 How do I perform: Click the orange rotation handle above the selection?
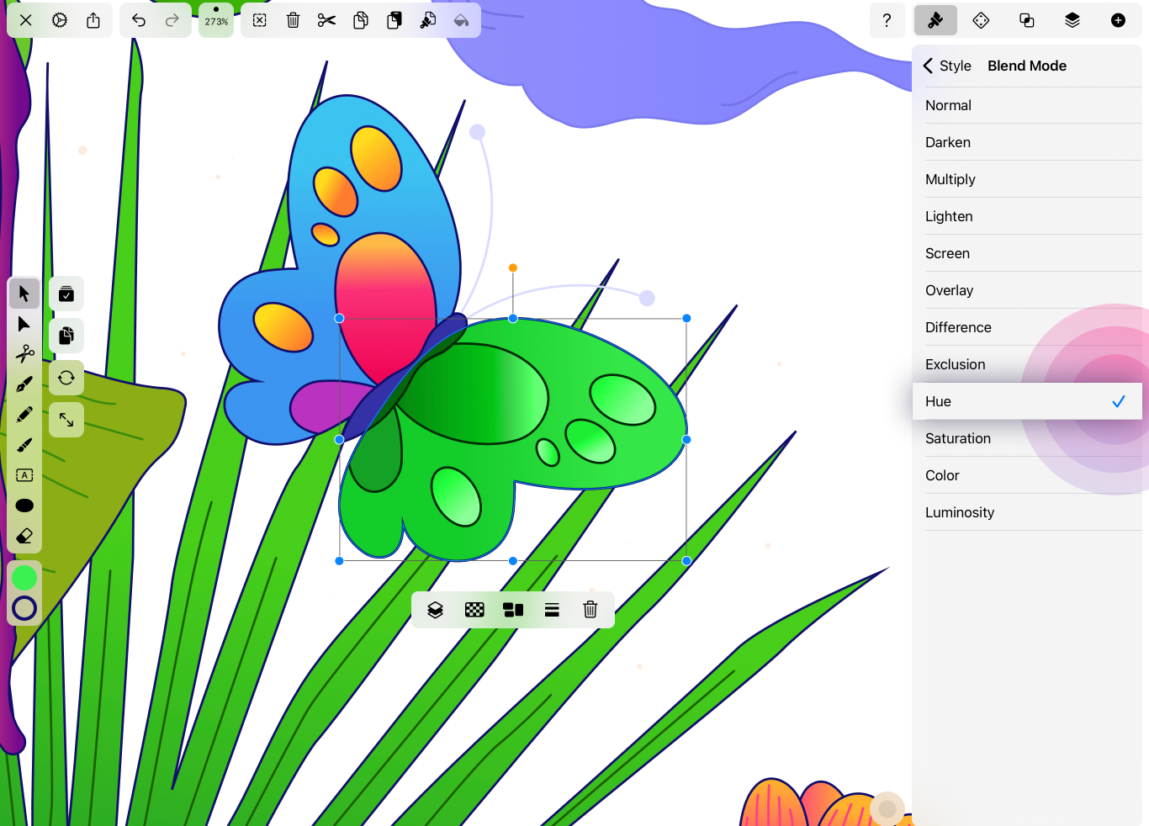513,267
